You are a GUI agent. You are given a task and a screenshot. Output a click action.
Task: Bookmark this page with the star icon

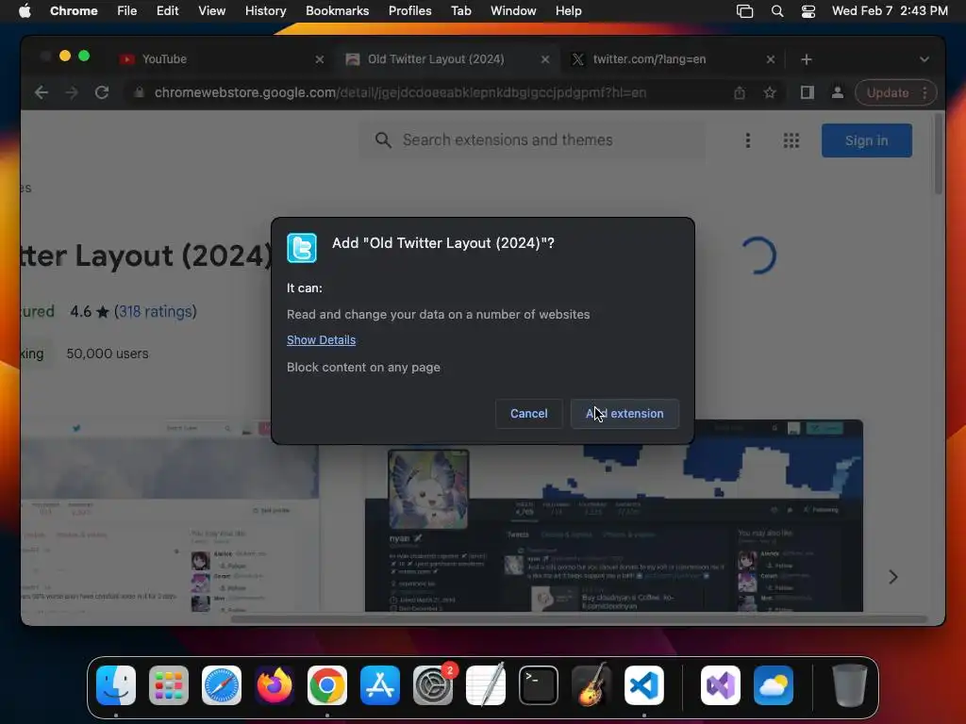point(770,93)
